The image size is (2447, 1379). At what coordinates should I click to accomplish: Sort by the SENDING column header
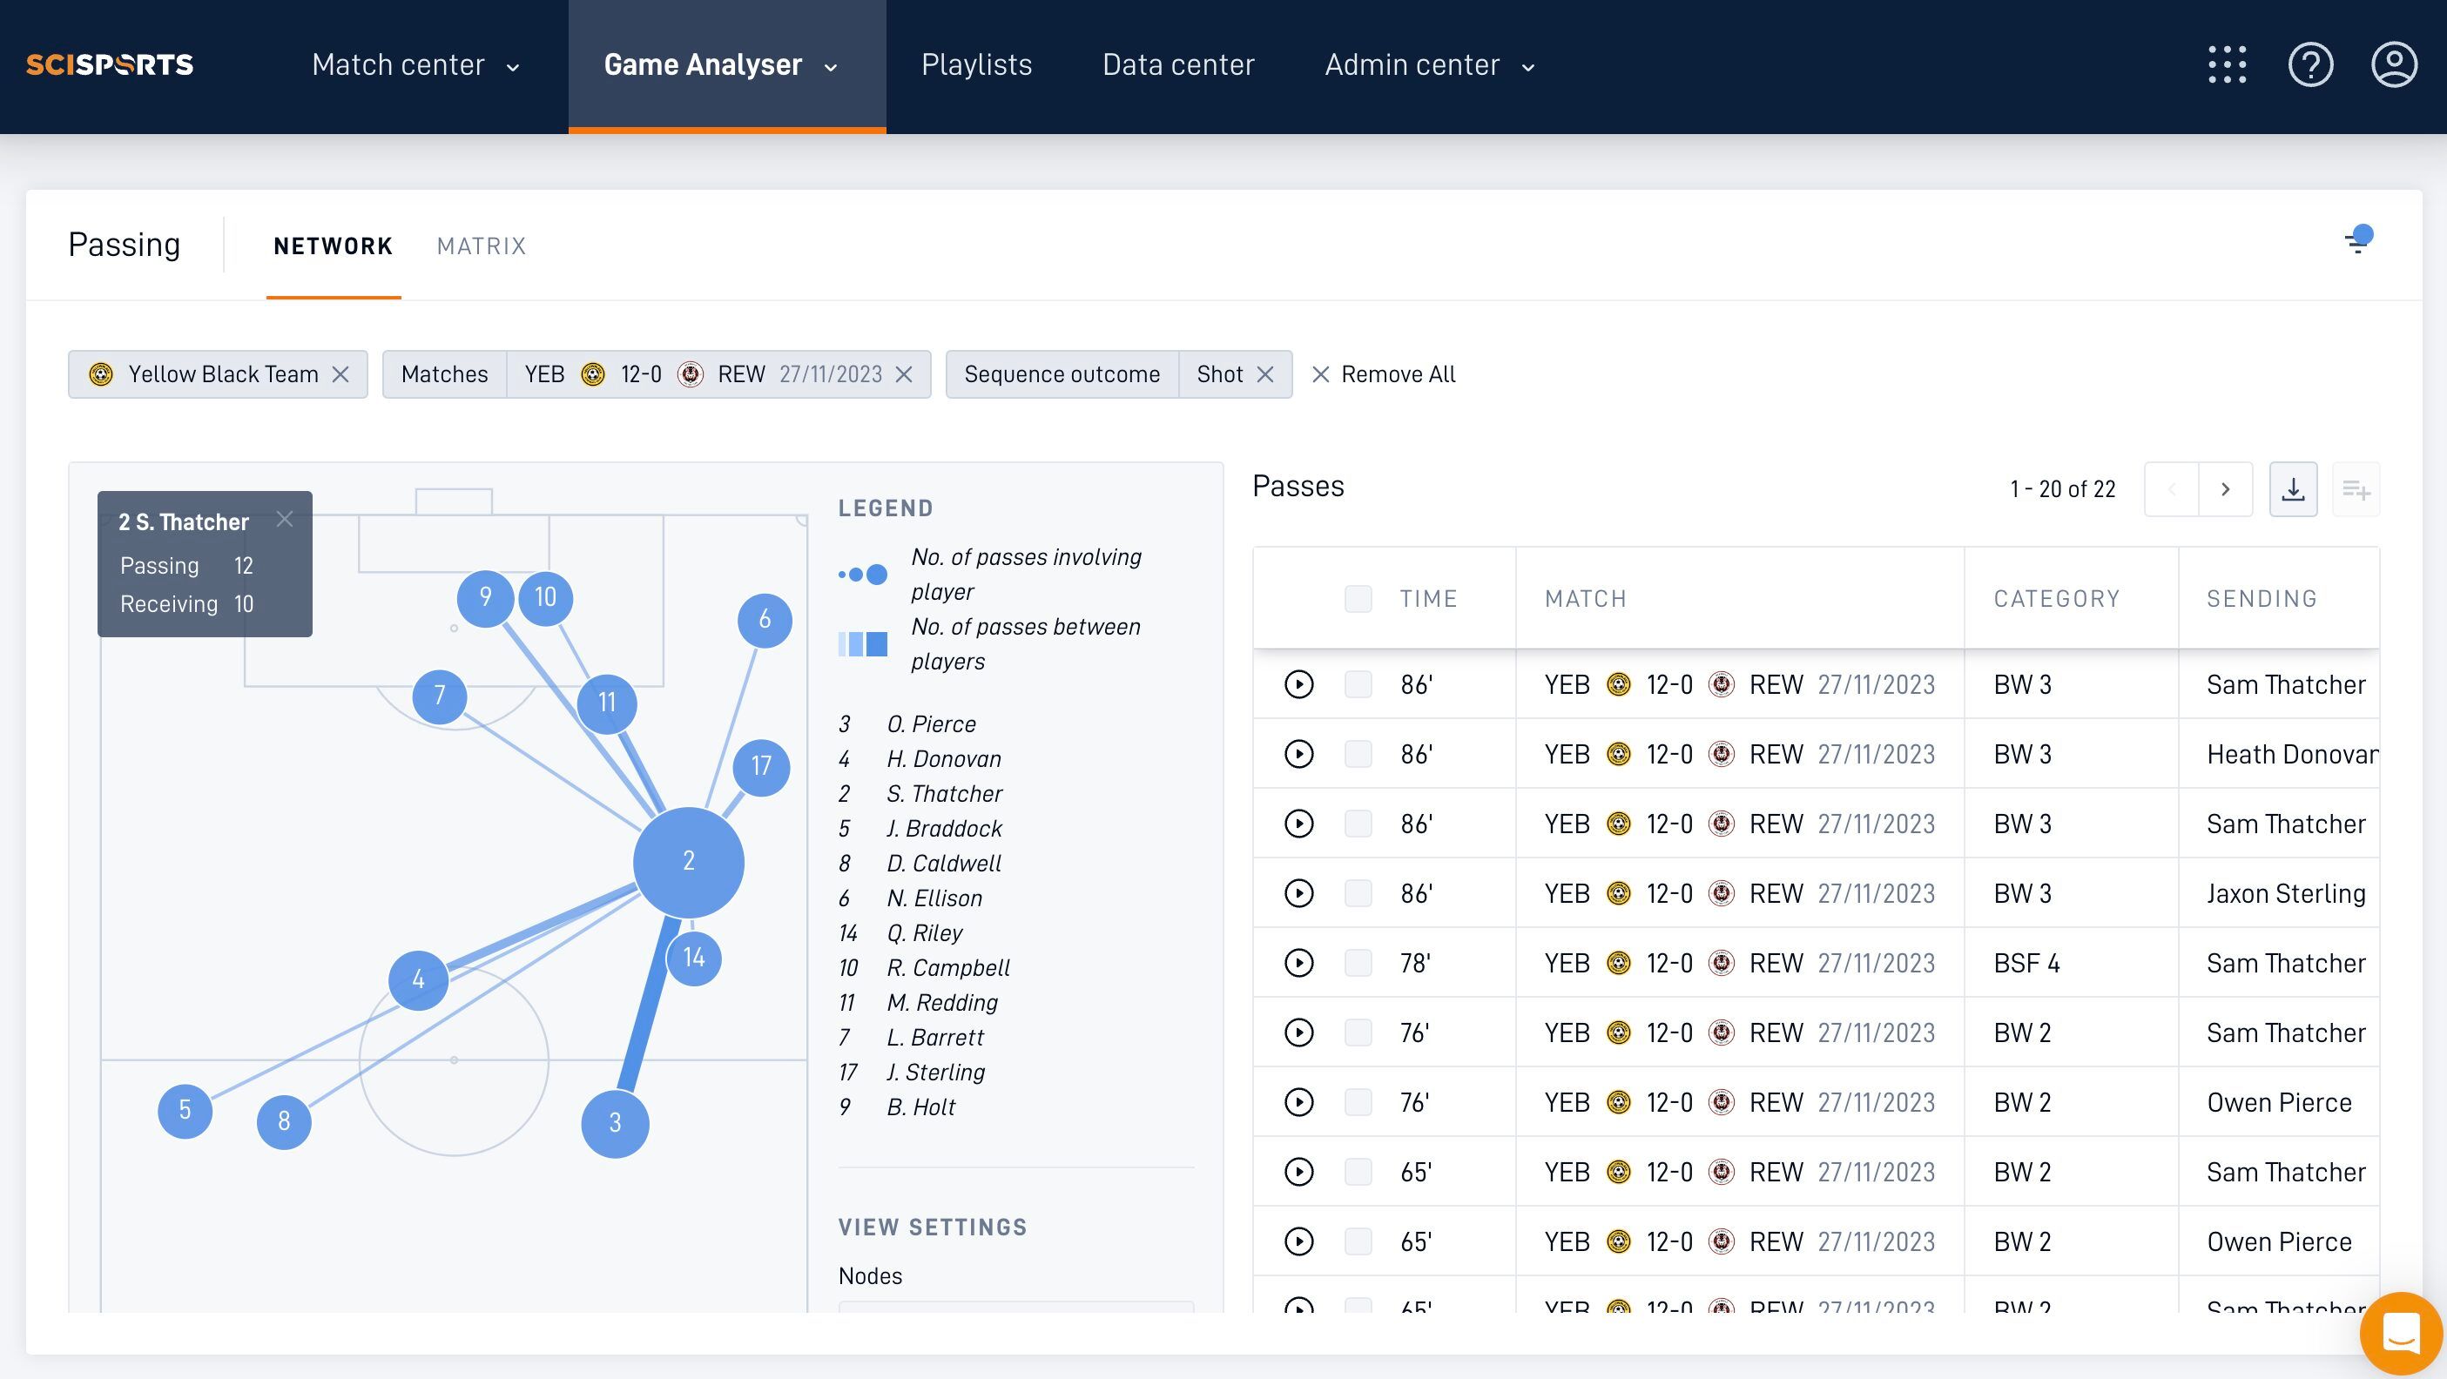coord(2262,598)
